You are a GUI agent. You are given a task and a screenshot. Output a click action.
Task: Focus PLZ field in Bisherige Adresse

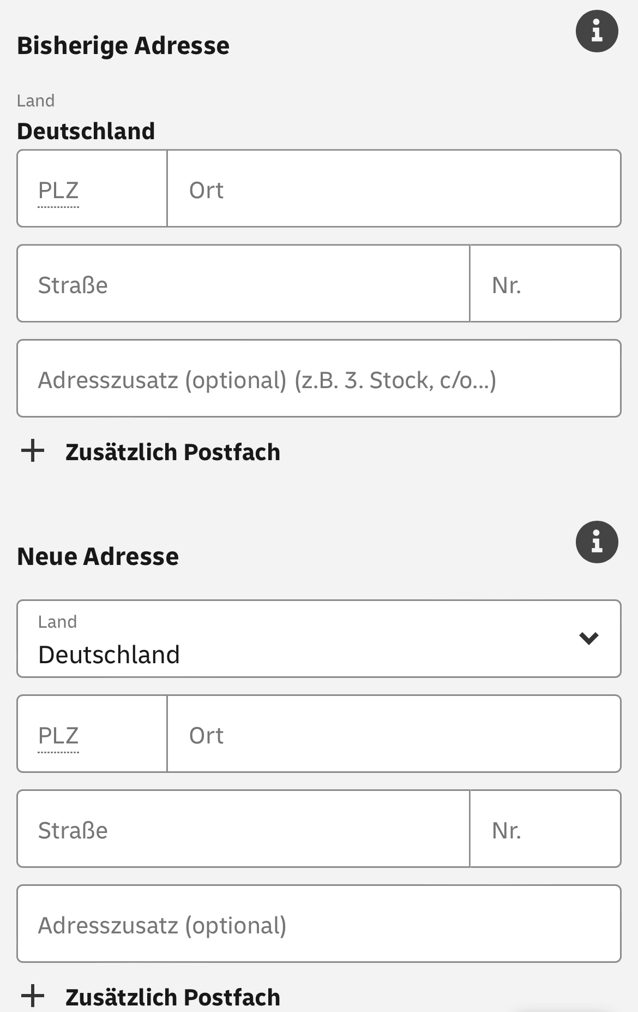pos(92,188)
